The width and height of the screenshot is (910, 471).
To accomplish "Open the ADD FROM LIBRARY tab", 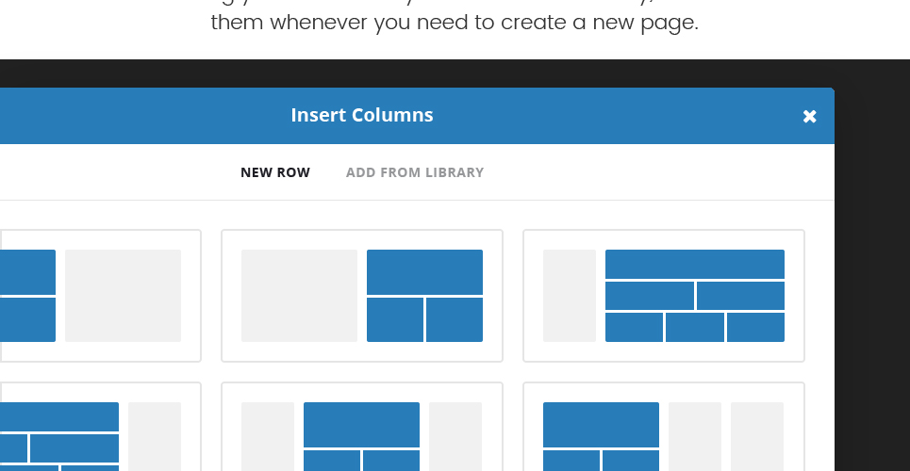I will [414, 172].
